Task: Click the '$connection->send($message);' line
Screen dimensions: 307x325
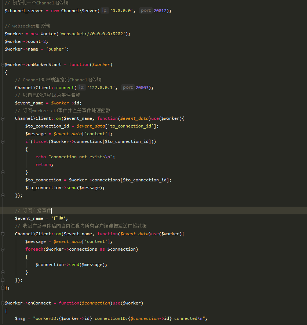Action: [x=72, y=265]
